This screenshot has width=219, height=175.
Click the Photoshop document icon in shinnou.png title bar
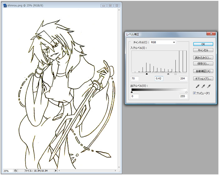point(5,5)
